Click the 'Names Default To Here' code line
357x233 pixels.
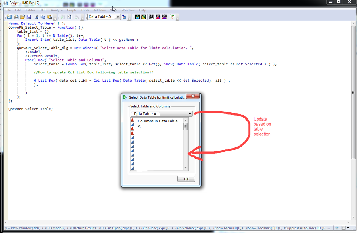tap(37, 23)
